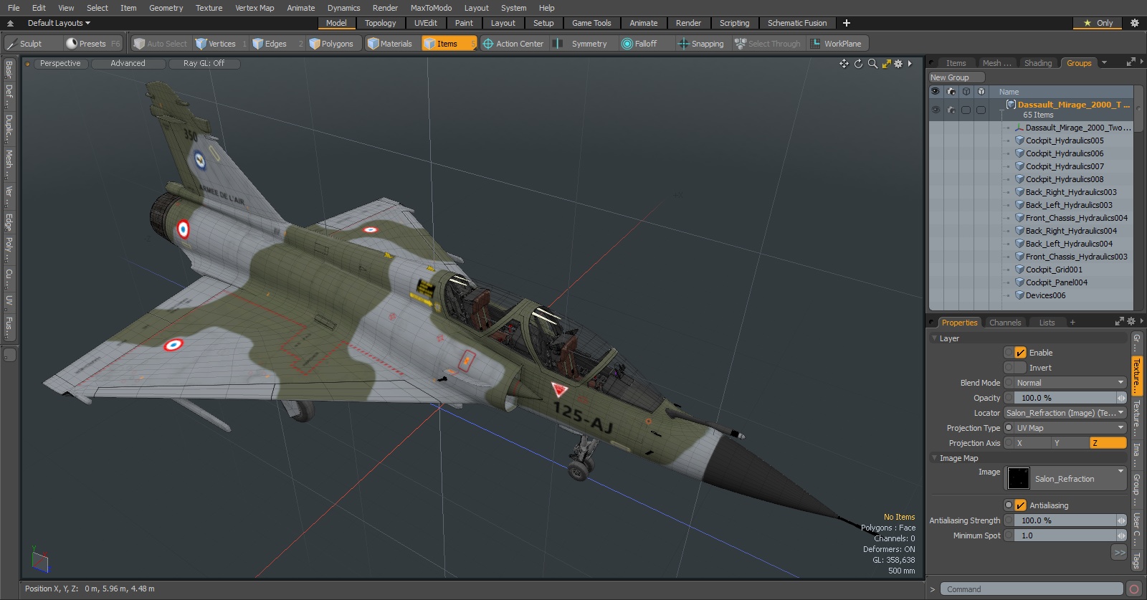The height and width of the screenshot is (600, 1147).
Task: Open the Perspective view type dropdown
Action: coord(60,64)
